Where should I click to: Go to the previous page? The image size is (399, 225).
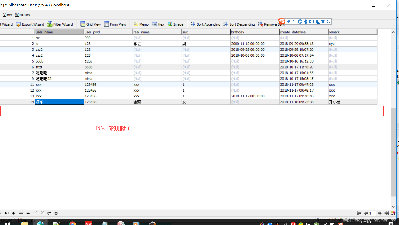point(366,213)
